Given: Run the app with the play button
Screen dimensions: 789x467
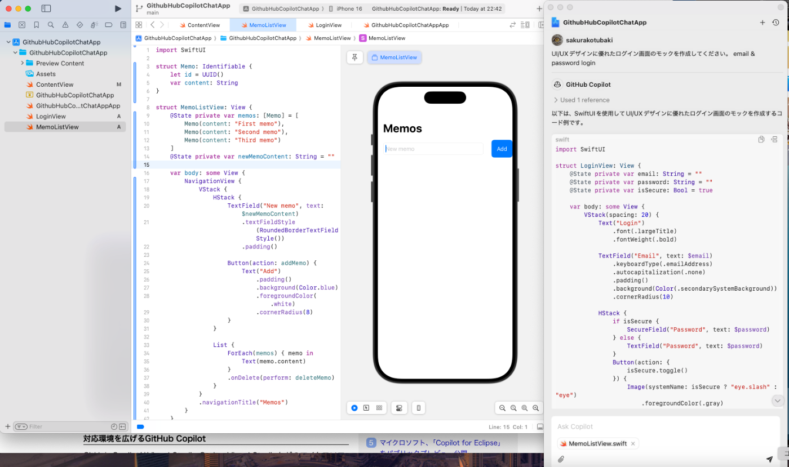Looking at the screenshot, I should pyautogui.click(x=118, y=8).
